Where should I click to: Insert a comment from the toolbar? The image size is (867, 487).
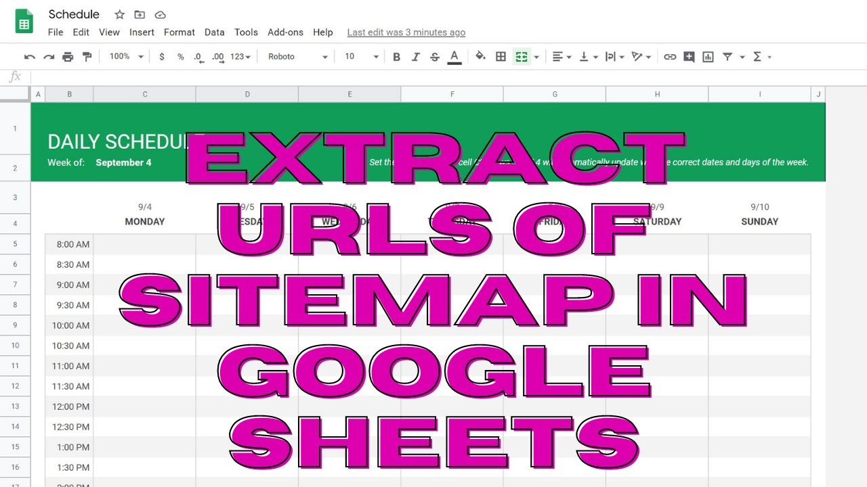coord(689,57)
